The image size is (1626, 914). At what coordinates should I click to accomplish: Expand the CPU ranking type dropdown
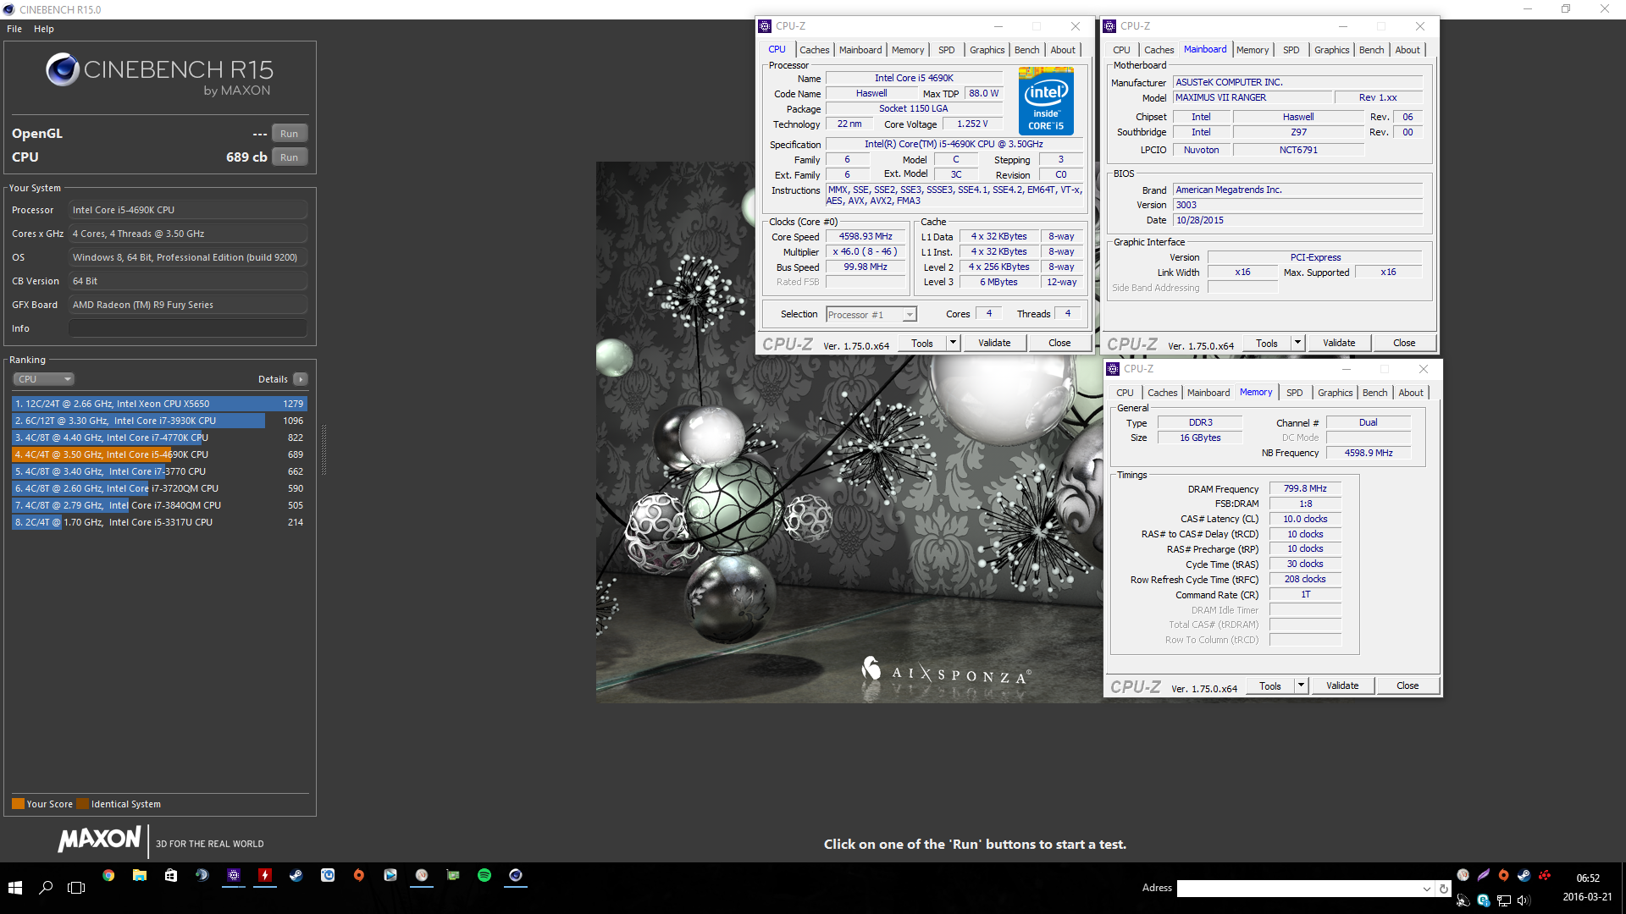click(44, 379)
